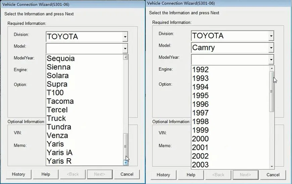Viewport: 292px width, 184px height.
Task: Select Truck from the model list
Action: tap(85, 118)
